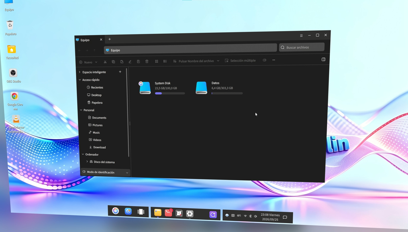Open the blue browser icon in the dock
The height and width of the screenshot is (232, 408).
point(128,211)
